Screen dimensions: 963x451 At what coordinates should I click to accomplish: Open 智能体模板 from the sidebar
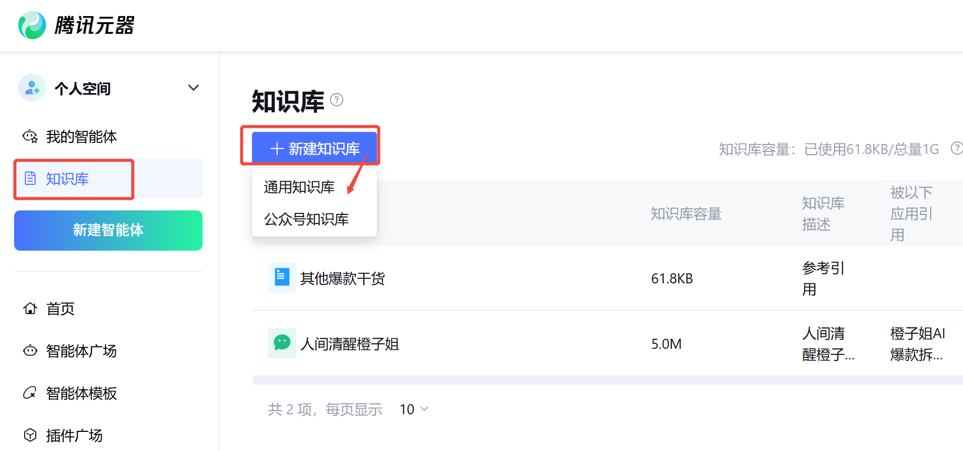click(x=81, y=393)
